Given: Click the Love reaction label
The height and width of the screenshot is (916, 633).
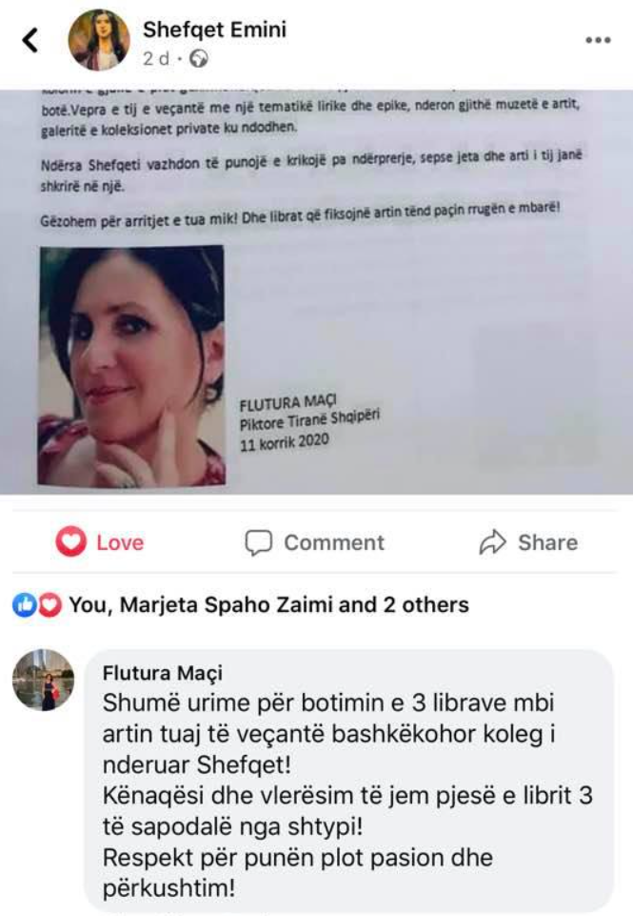Looking at the screenshot, I should point(120,542).
